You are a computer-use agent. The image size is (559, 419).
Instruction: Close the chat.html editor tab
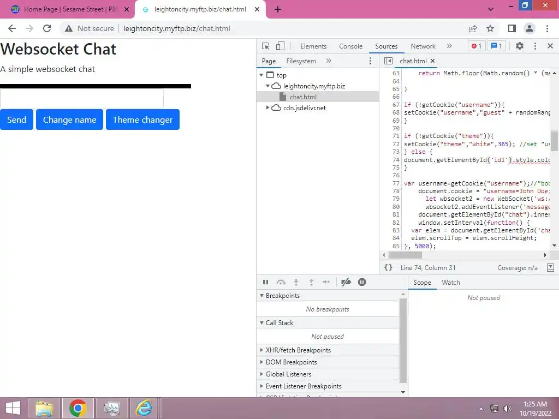pyautogui.click(x=432, y=61)
